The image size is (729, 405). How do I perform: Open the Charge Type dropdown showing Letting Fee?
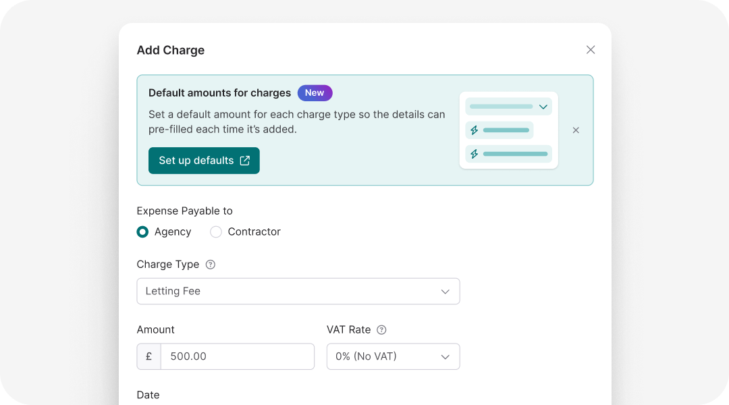click(x=298, y=291)
